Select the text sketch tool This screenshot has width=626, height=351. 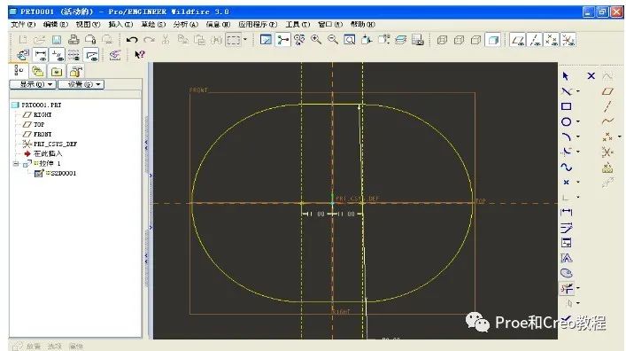[566, 258]
